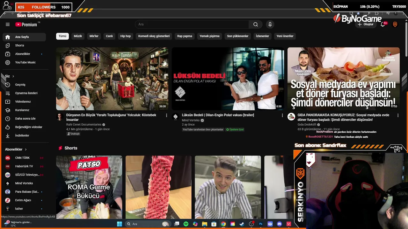The width and height of the screenshot is (408, 229).
Task: Play the Lüksün Bedeli trailer thumbnail
Action: tap(228, 79)
